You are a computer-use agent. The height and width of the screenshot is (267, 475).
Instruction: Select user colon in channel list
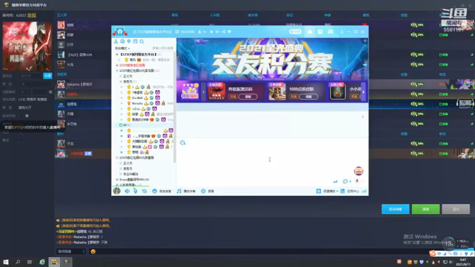136,109
